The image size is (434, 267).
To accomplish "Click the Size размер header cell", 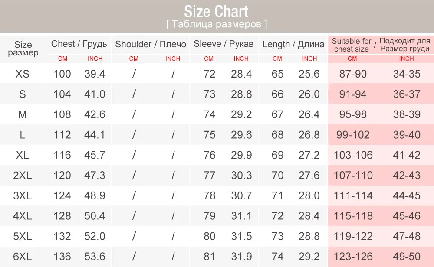I will 23,49.
